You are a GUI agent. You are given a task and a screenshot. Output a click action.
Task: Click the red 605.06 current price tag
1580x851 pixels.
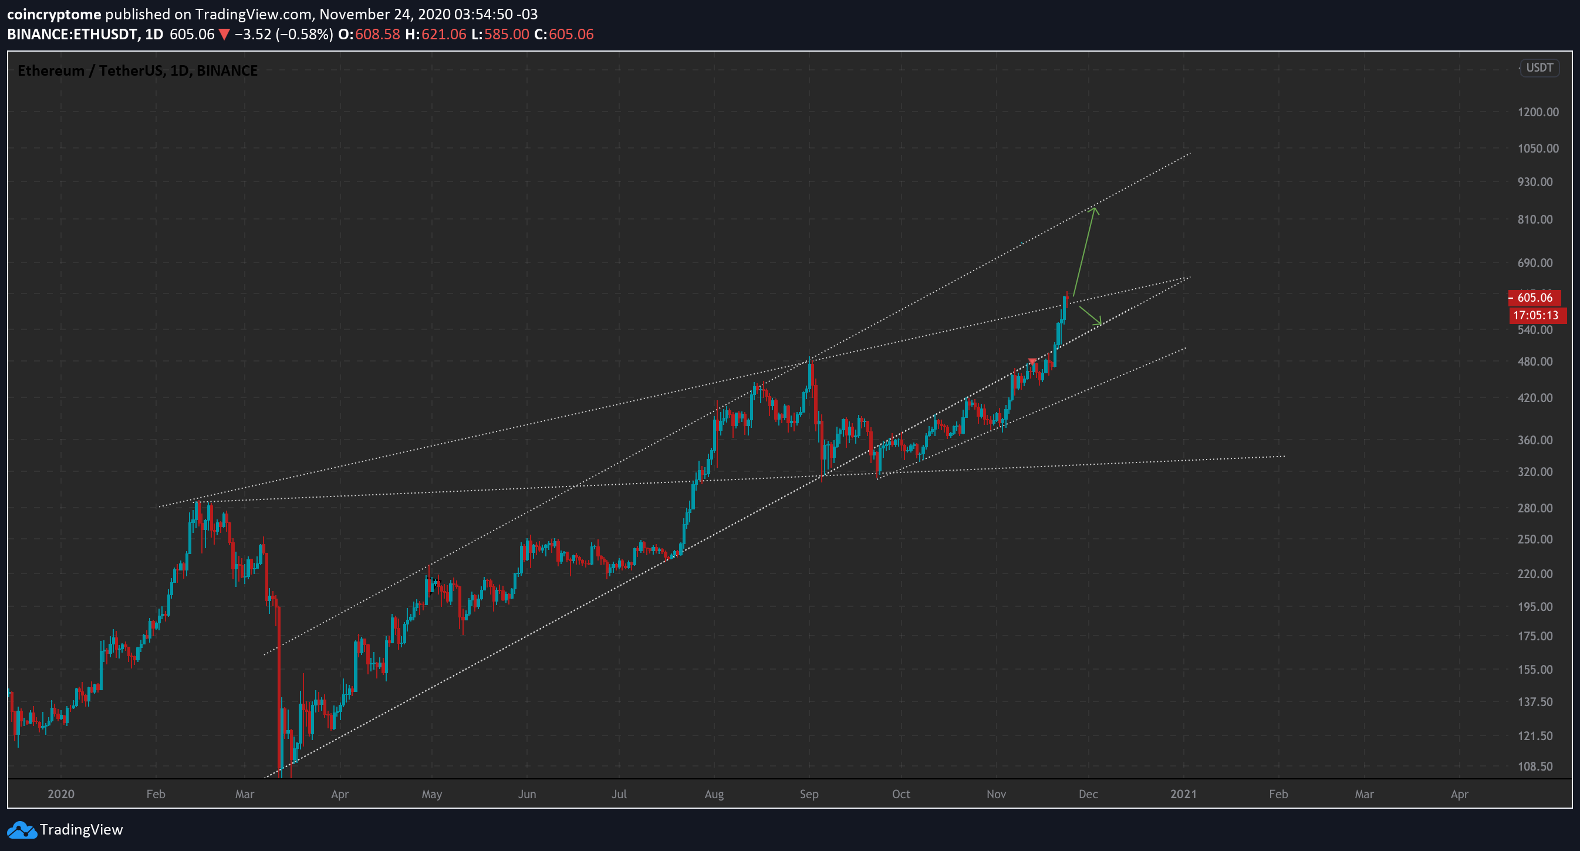tap(1535, 298)
